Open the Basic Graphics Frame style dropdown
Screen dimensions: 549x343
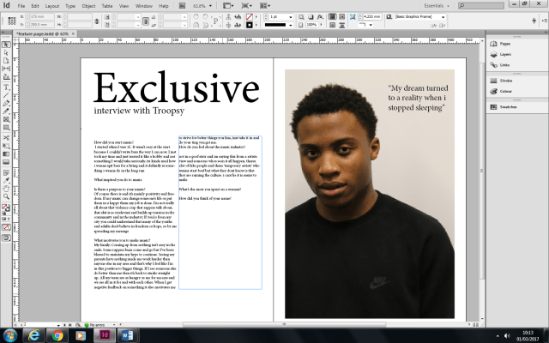click(443, 17)
